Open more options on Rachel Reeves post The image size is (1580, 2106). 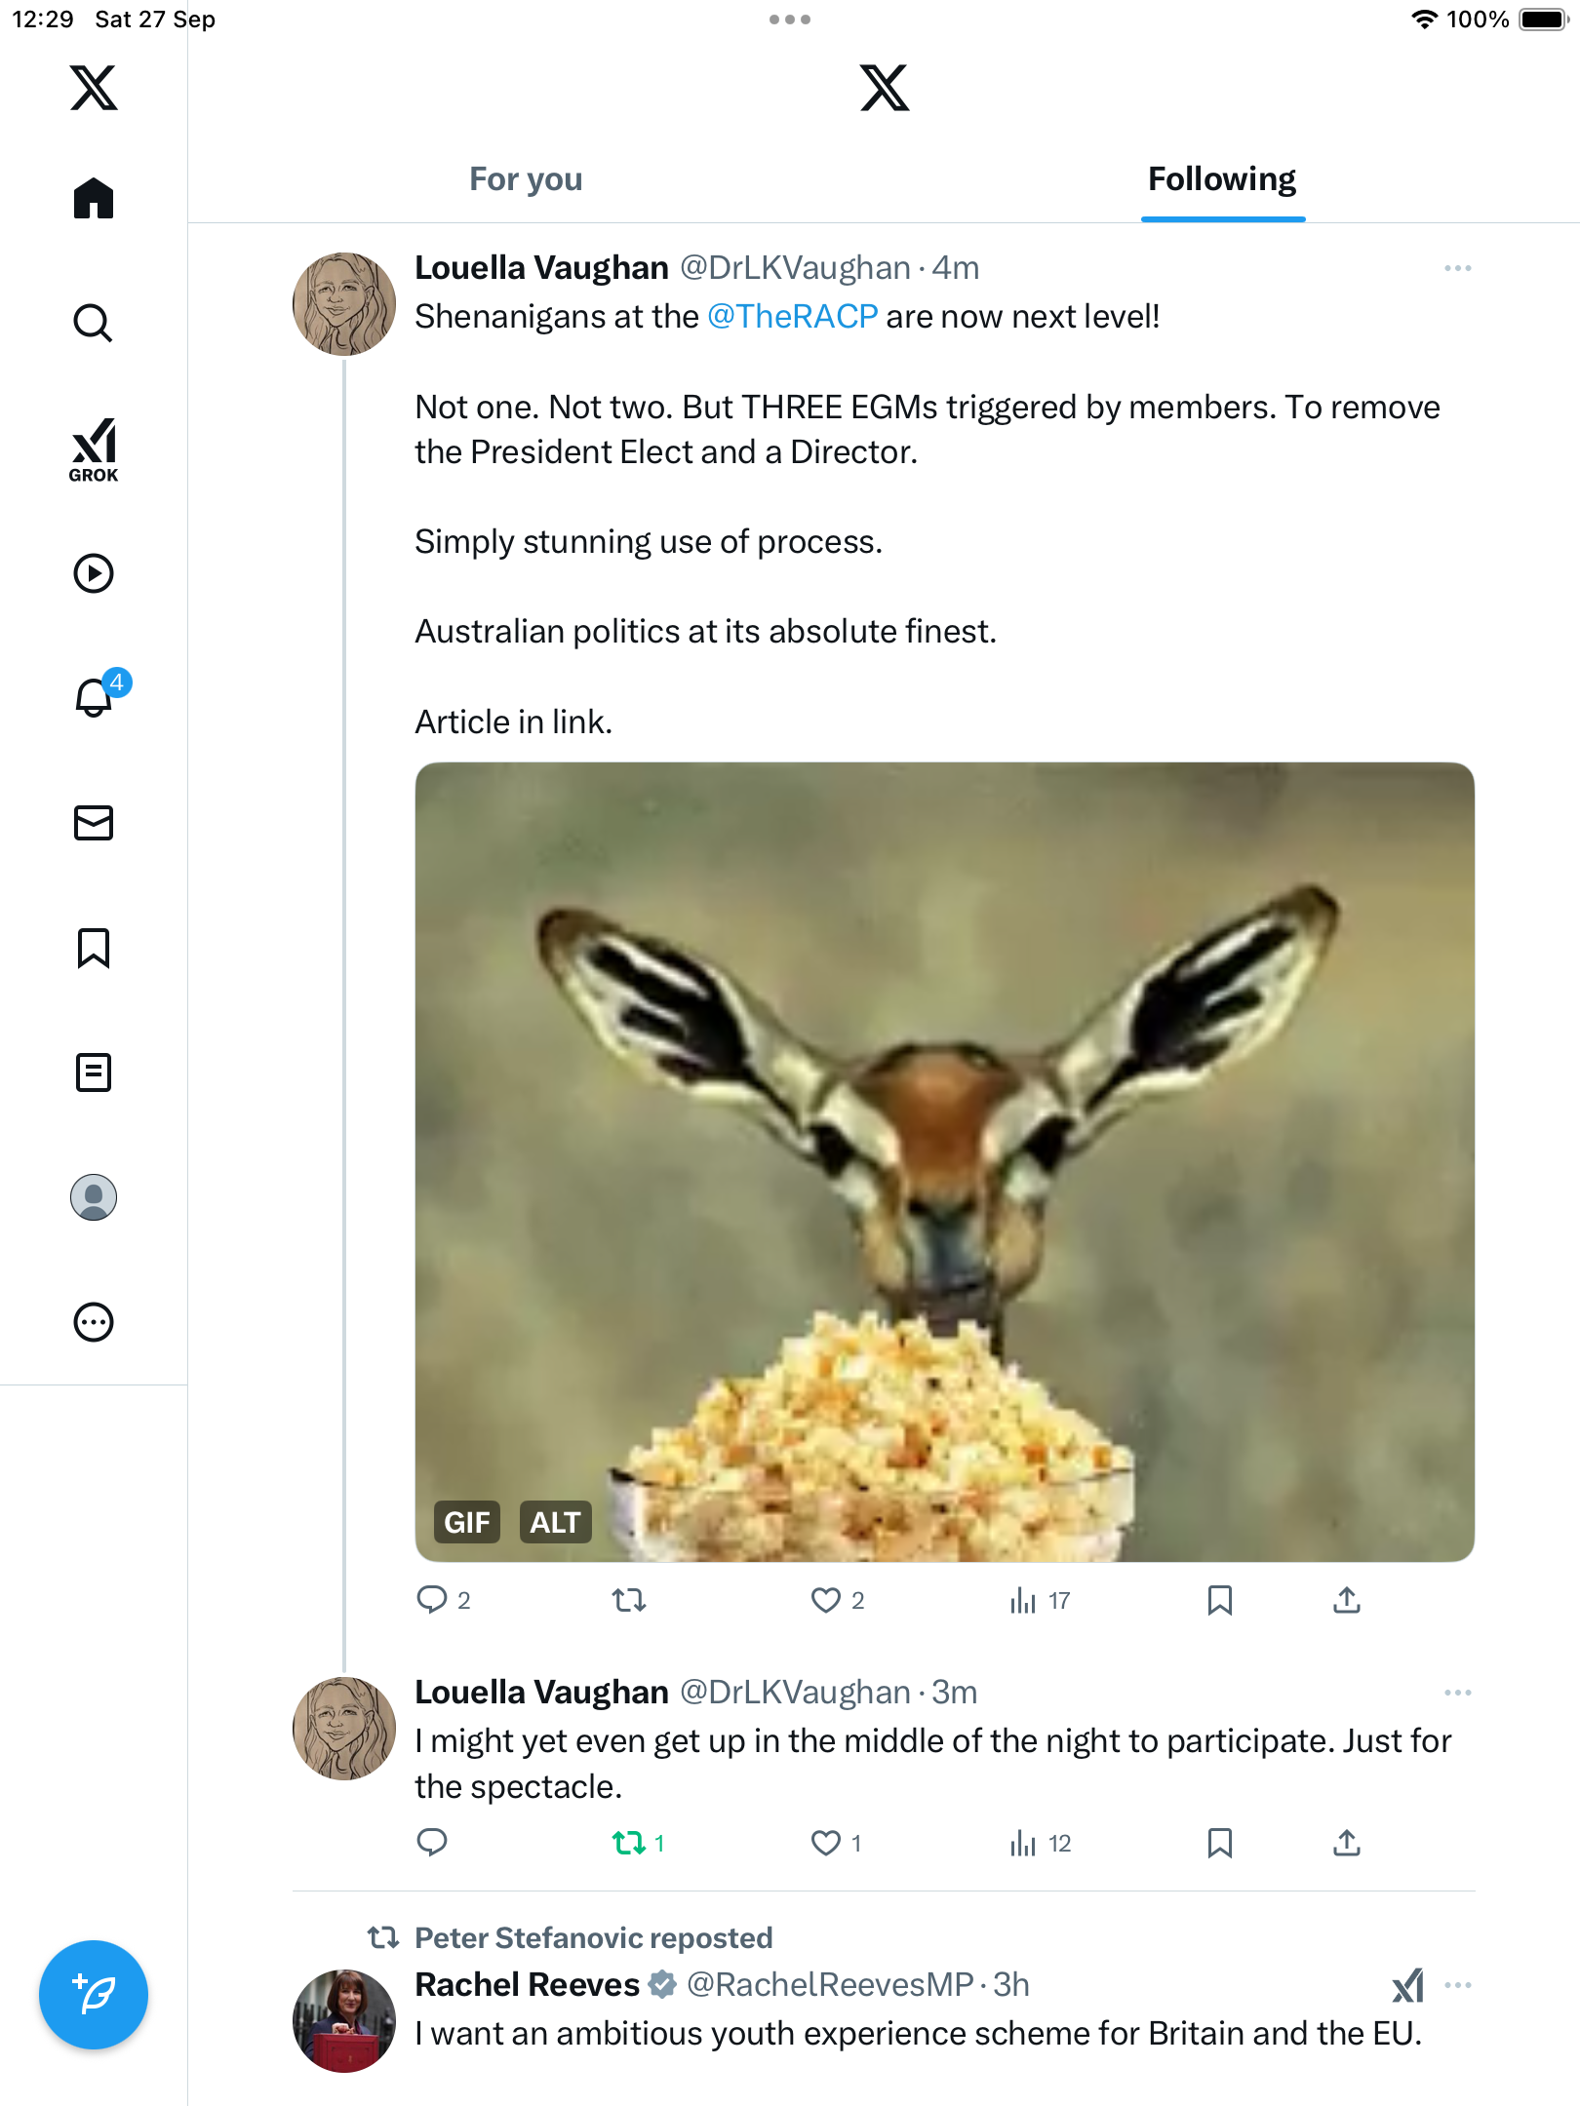[x=1457, y=1985]
